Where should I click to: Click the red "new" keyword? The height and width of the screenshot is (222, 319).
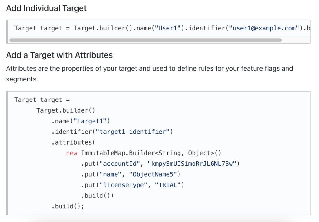pos(71,153)
